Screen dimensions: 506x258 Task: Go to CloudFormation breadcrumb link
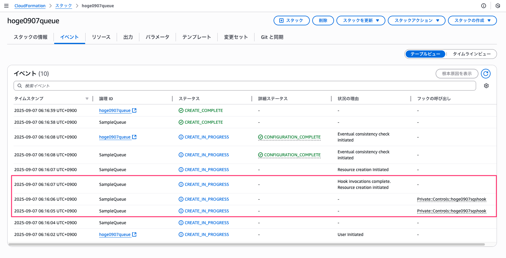point(30,6)
